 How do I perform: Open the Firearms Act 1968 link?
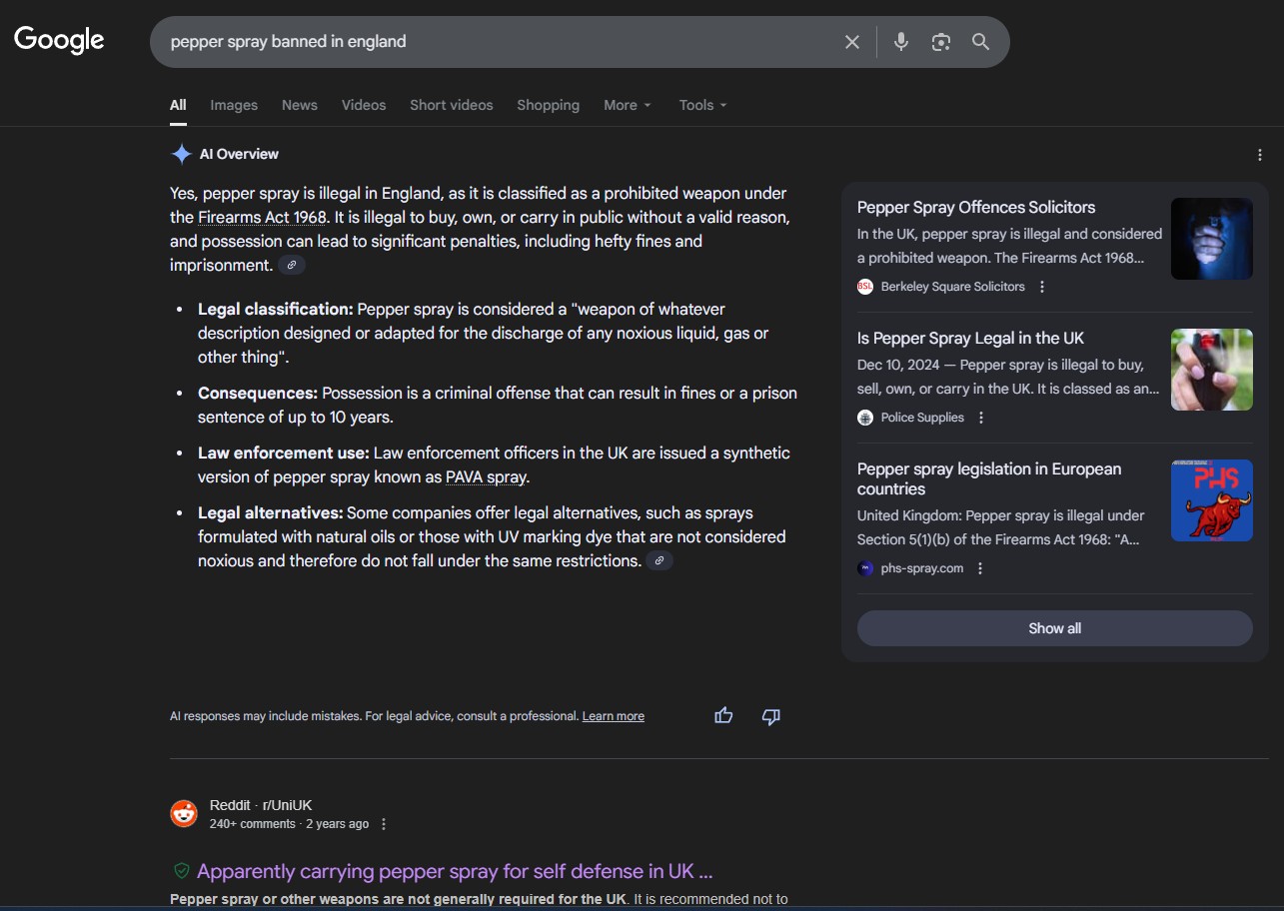263,217
